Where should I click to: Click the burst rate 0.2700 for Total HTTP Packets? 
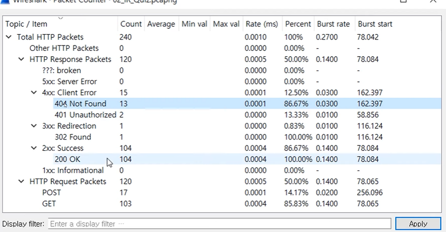pos(327,37)
